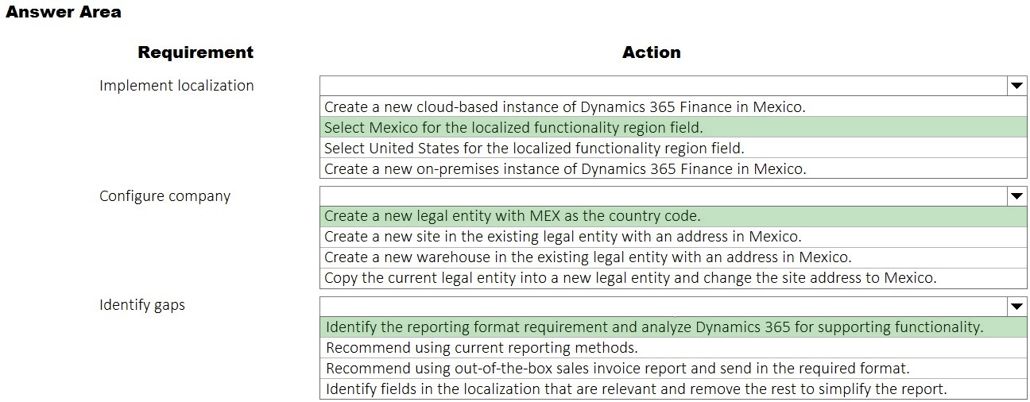Pick 'Create a new site in the existing legal entity'
The image size is (1030, 402).
(x=673, y=237)
